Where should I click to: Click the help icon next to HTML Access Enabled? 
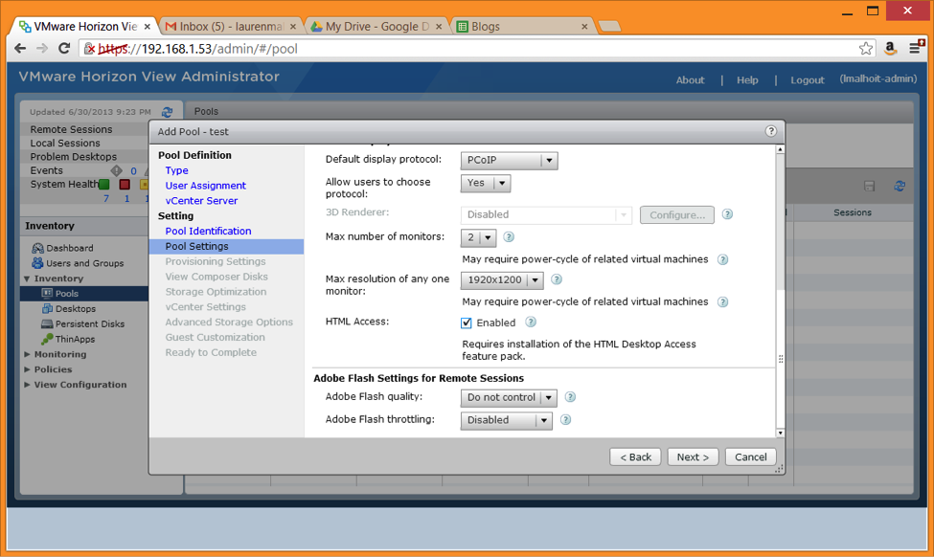[531, 322]
